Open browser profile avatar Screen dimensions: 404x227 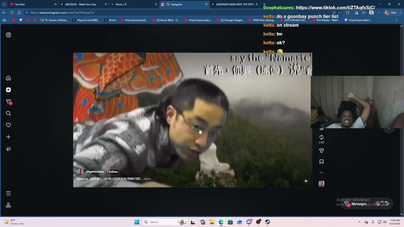pos(371,13)
